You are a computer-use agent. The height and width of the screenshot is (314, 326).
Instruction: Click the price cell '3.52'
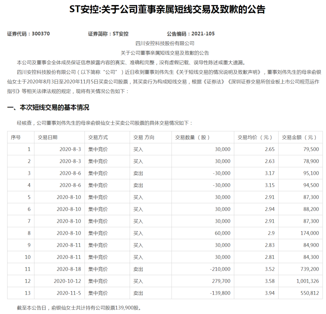coord(270,269)
